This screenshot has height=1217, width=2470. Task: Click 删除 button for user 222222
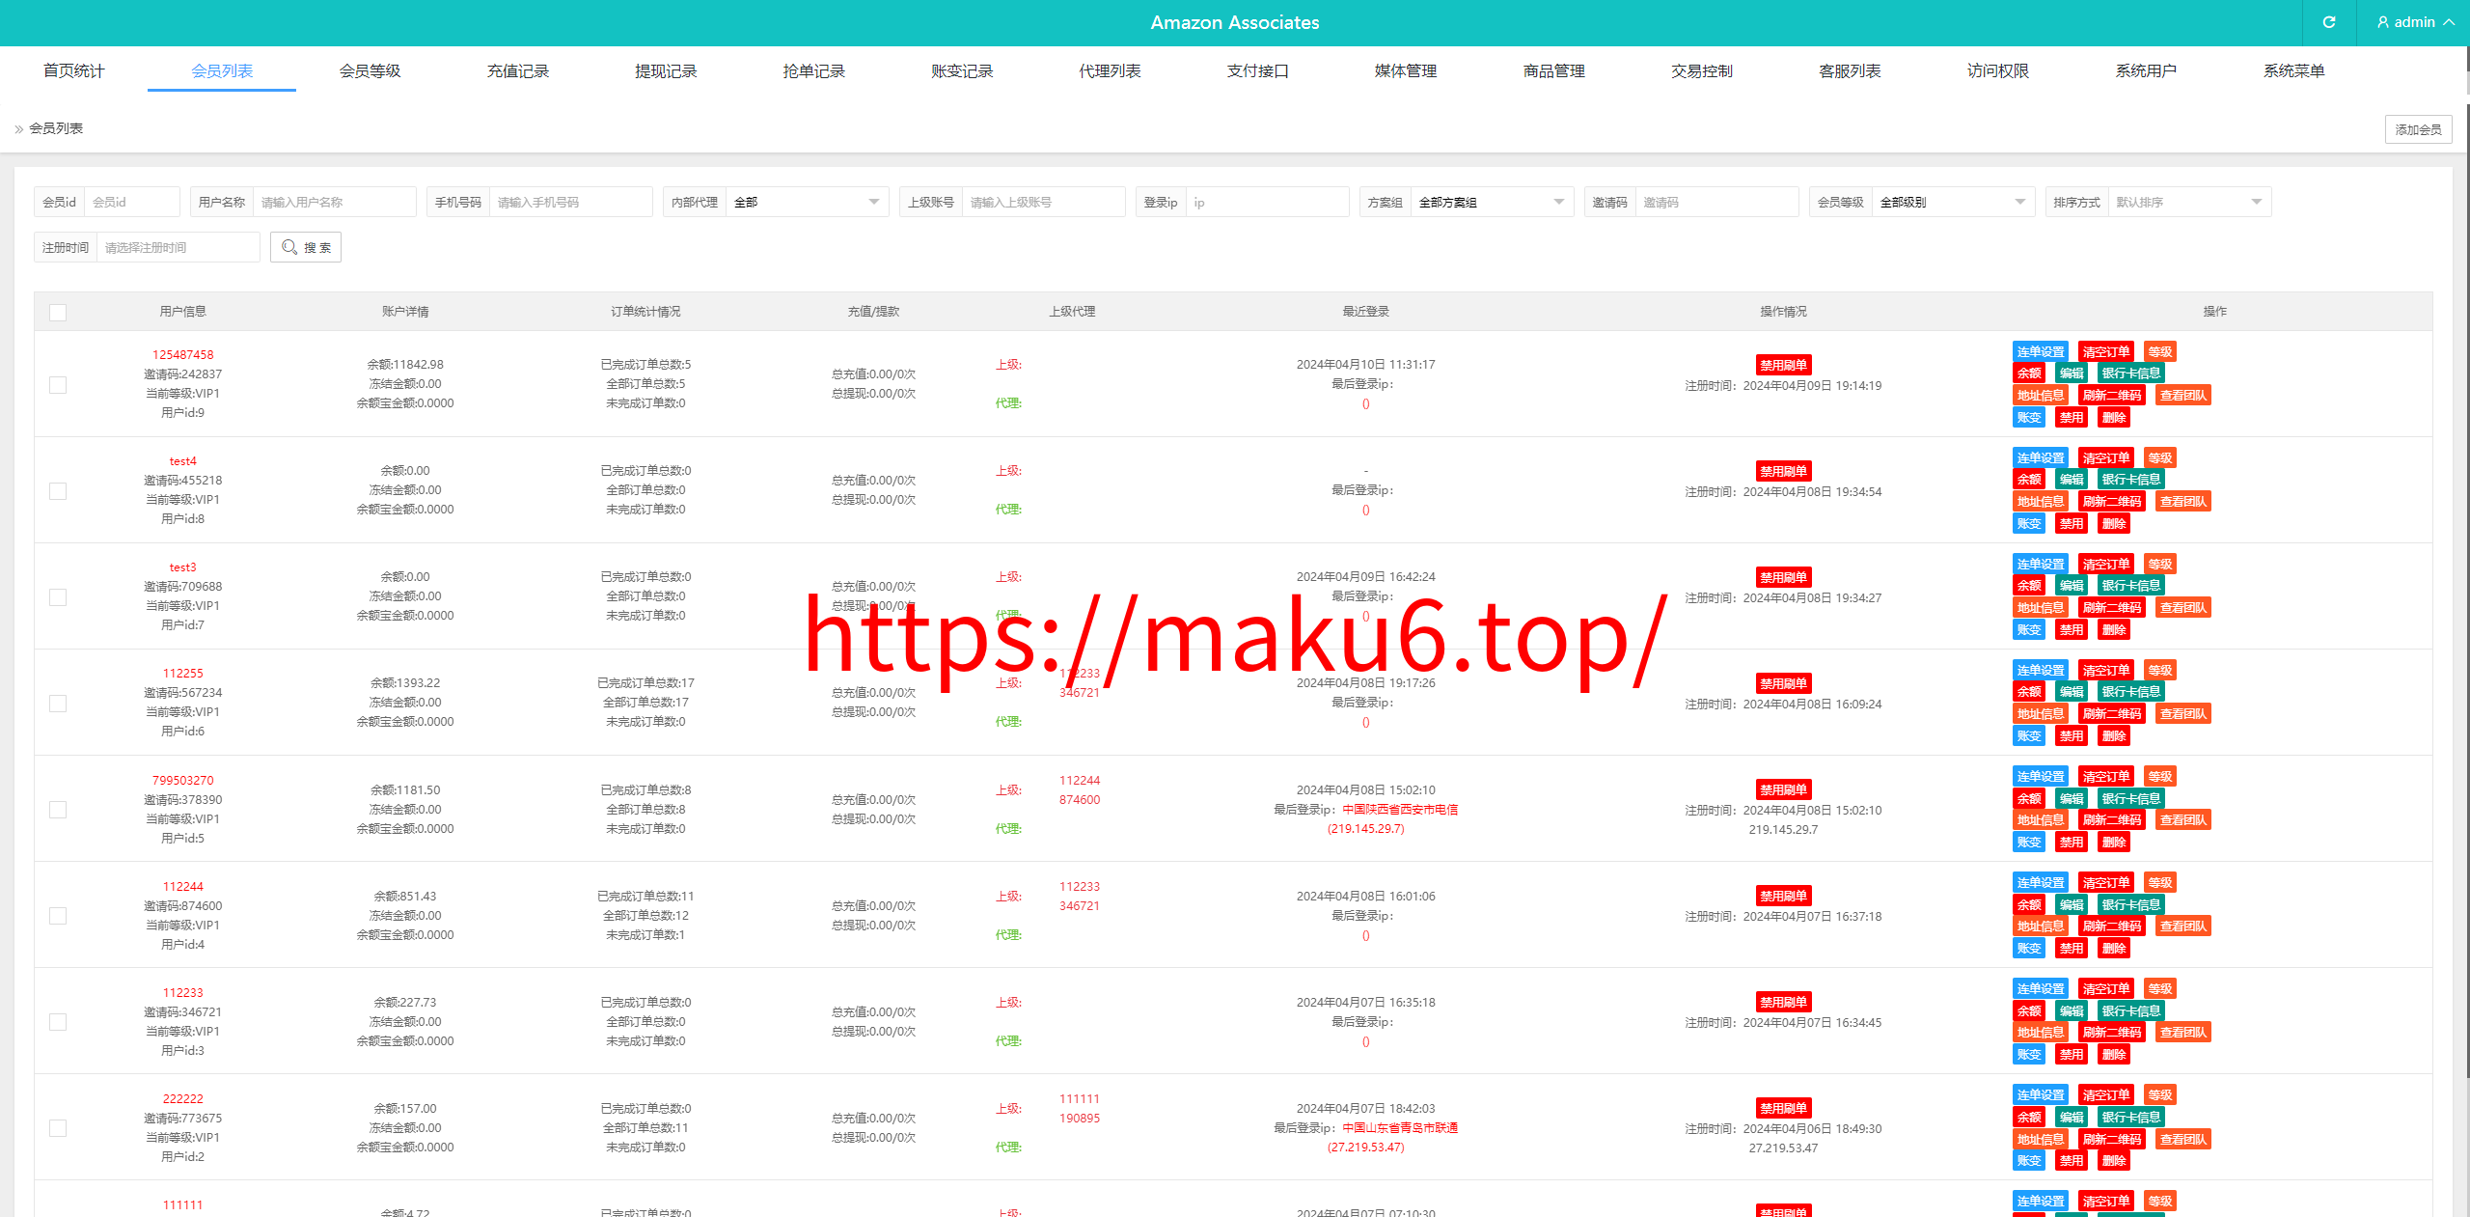[x=2114, y=1160]
